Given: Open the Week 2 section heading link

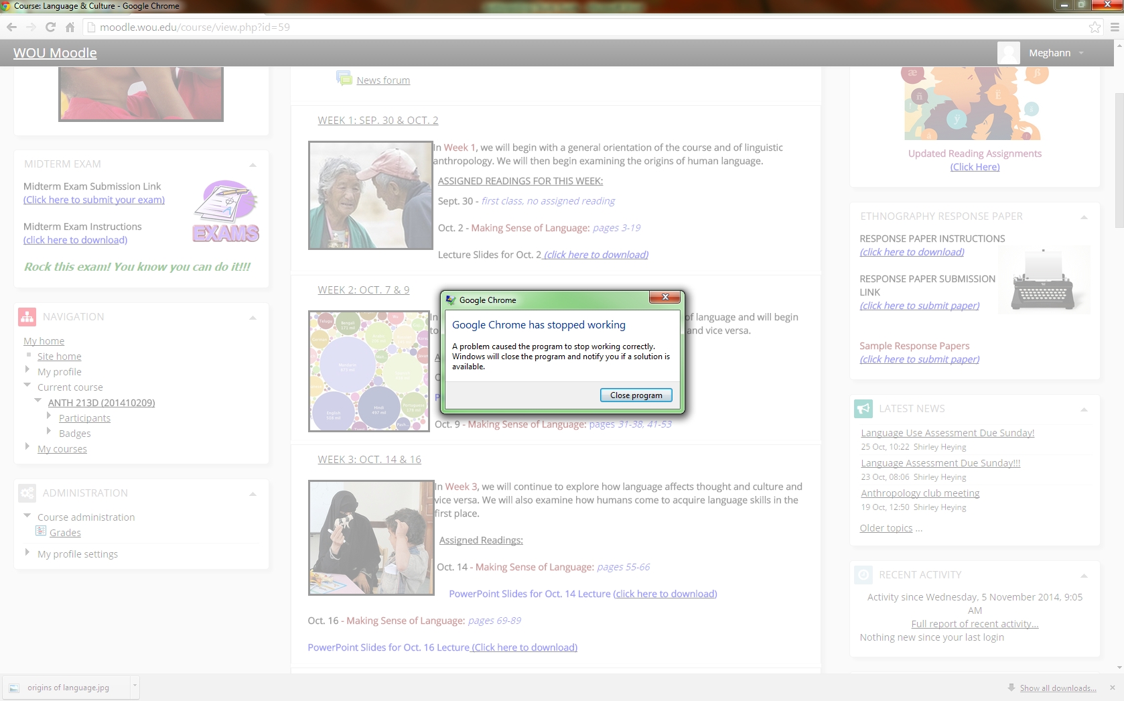Looking at the screenshot, I should [364, 290].
